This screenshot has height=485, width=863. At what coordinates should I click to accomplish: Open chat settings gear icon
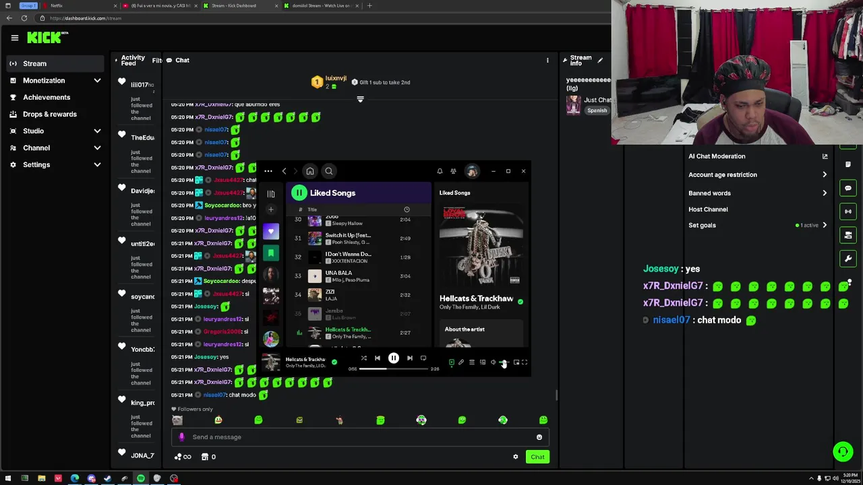(x=516, y=457)
